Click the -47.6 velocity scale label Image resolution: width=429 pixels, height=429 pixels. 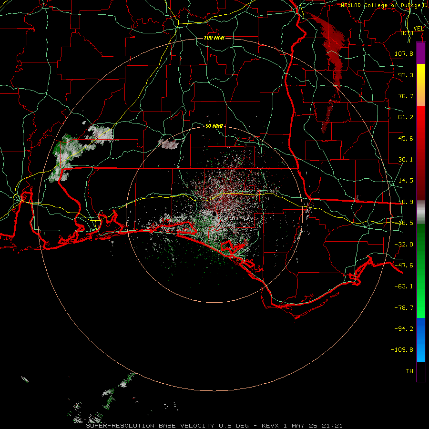tap(404, 266)
